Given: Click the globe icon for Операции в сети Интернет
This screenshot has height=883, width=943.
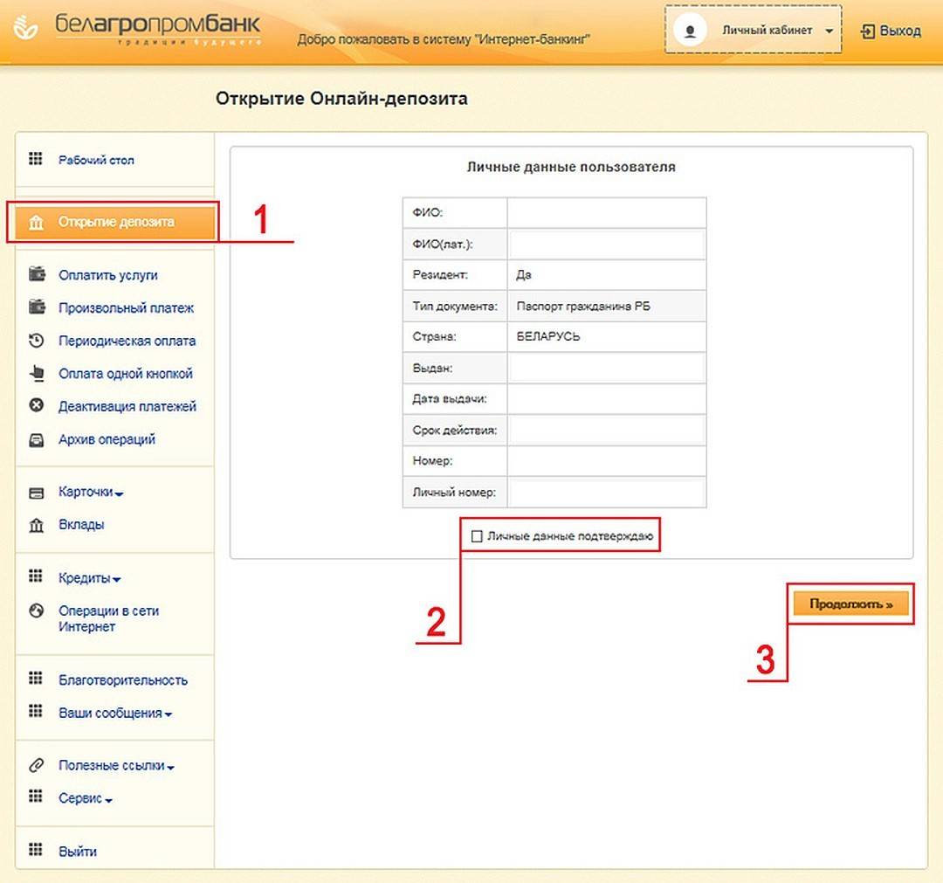Looking at the screenshot, I should (36, 611).
